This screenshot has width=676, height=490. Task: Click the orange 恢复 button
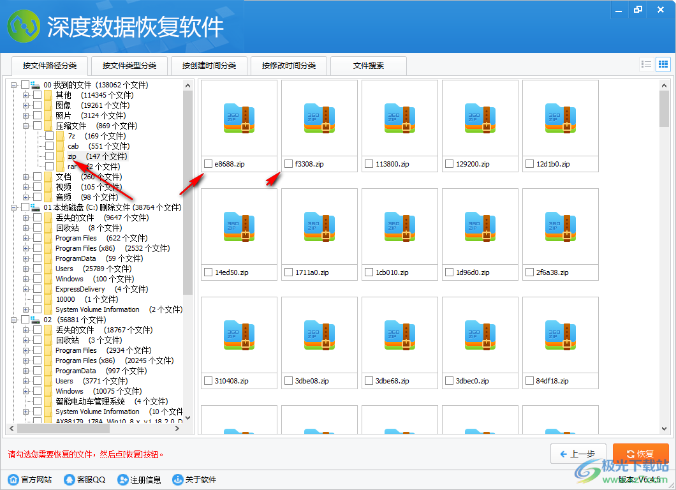pos(641,454)
